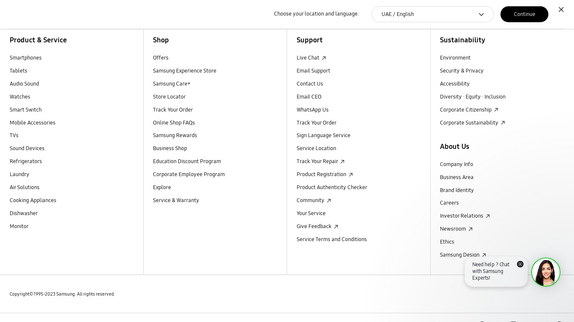Go to Business Area
This screenshot has height=322, width=574.
(x=457, y=177)
